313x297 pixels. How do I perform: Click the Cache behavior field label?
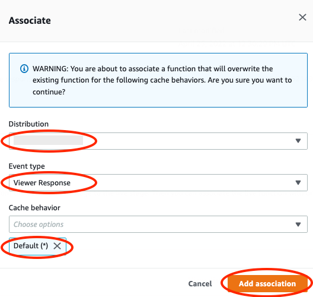tap(34, 208)
